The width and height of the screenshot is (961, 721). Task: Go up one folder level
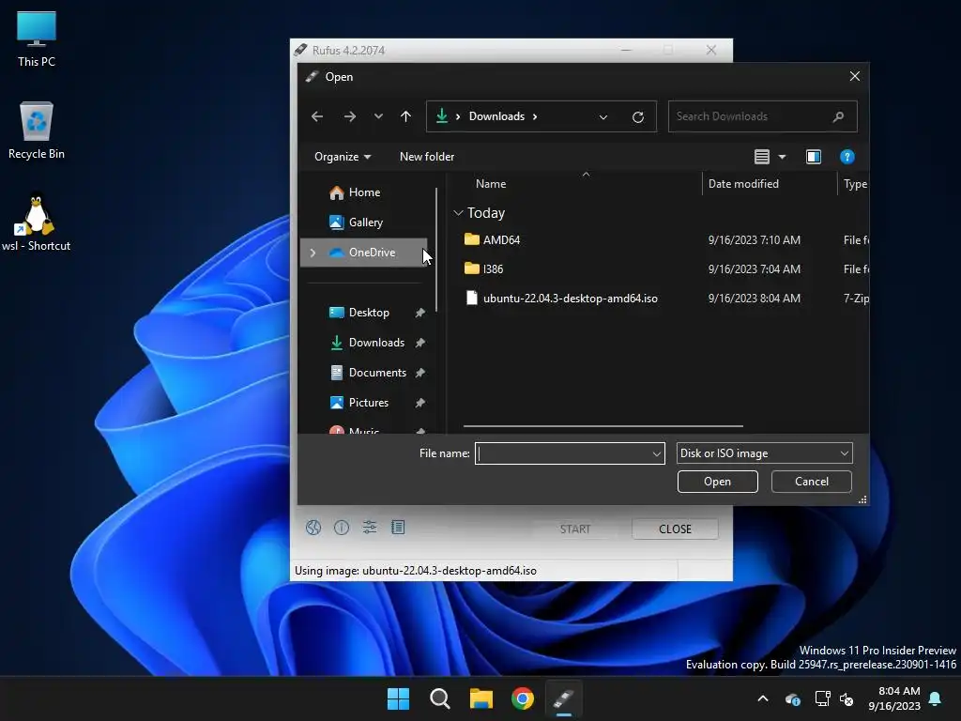[x=405, y=116]
